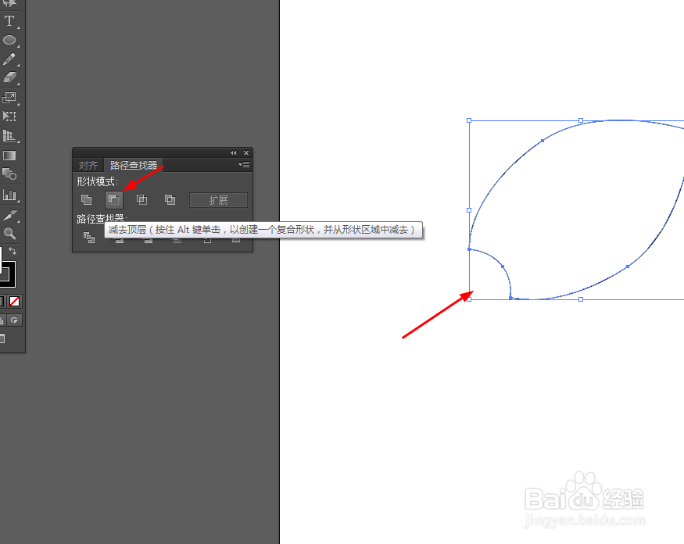The width and height of the screenshot is (684, 544).
Task: Switch to the 对齐 (Align) tab
Action: tap(88, 166)
